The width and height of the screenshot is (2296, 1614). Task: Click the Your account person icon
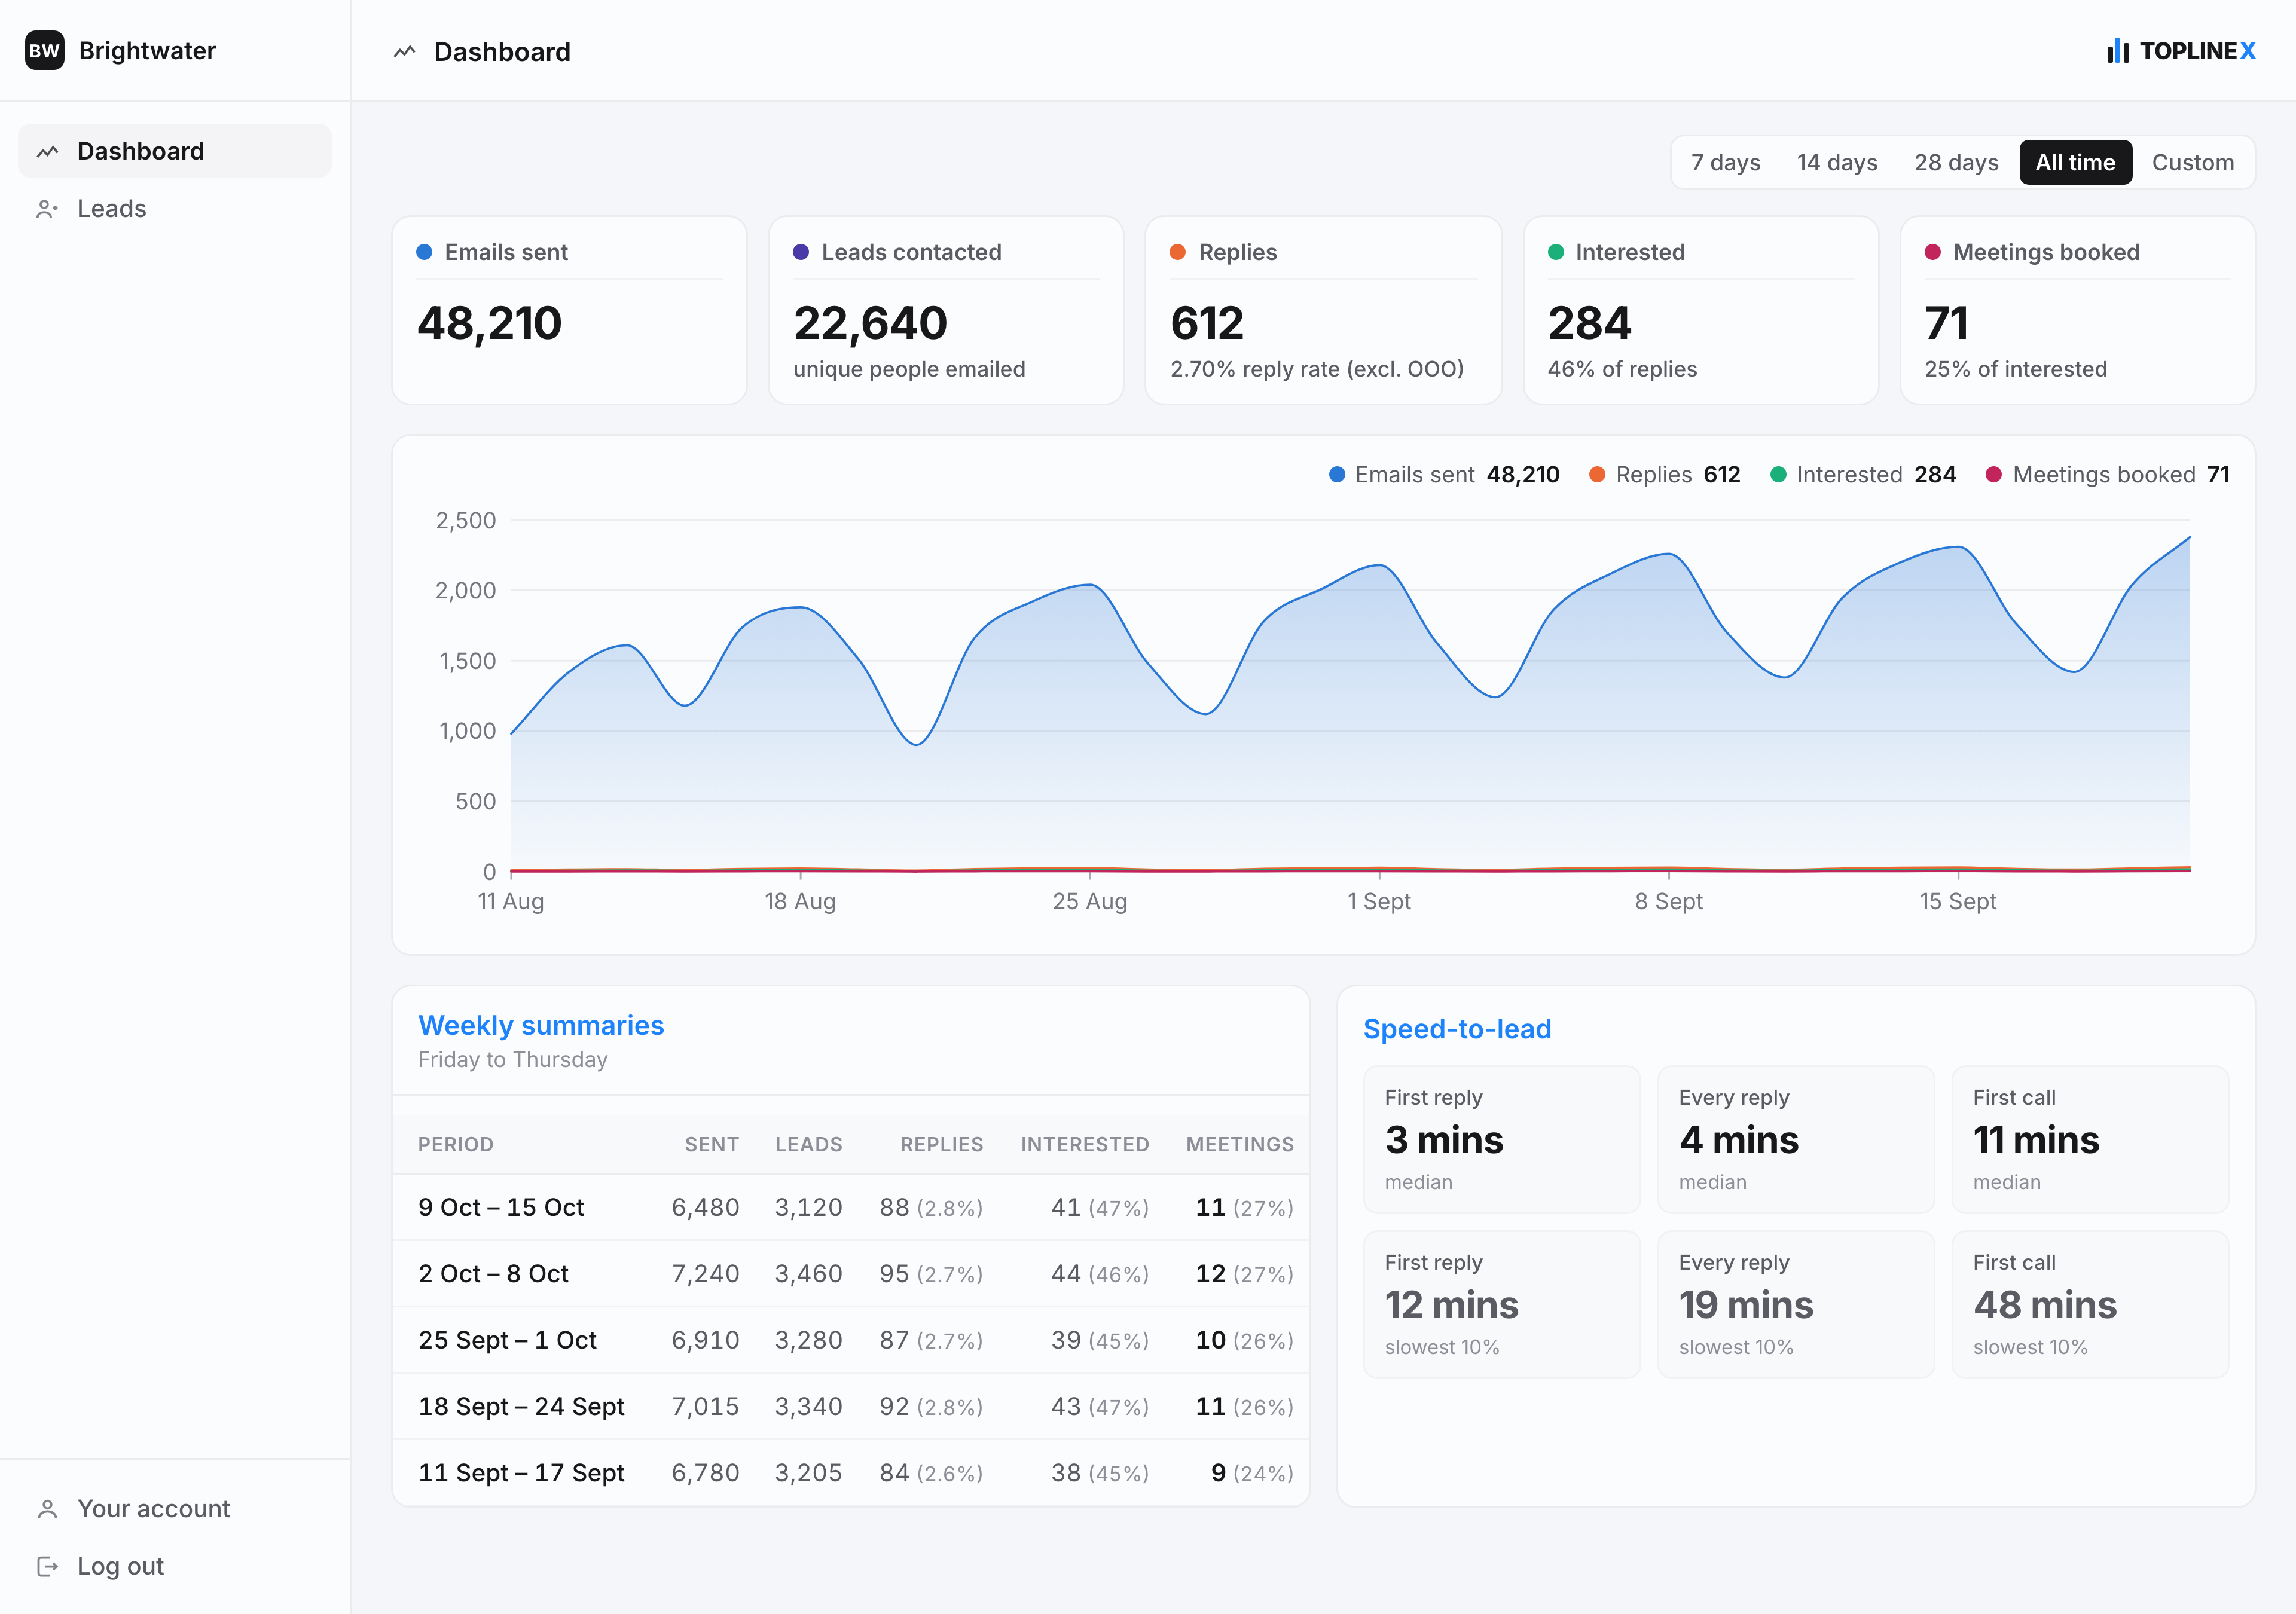click(47, 1509)
